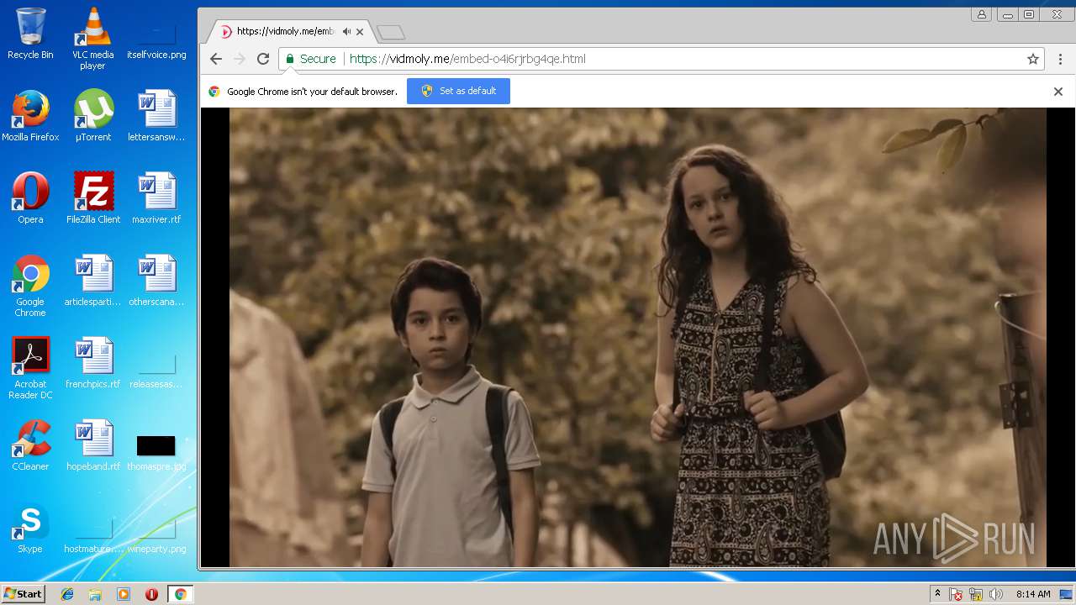This screenshot has height=605, width=1076.
Task: Launch VLC media player from desktop
Action: 93,39
